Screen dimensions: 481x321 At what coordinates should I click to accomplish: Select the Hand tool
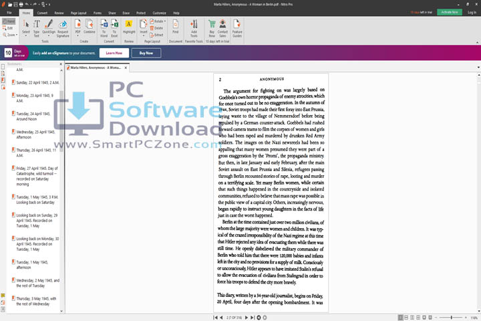(9, 21)
